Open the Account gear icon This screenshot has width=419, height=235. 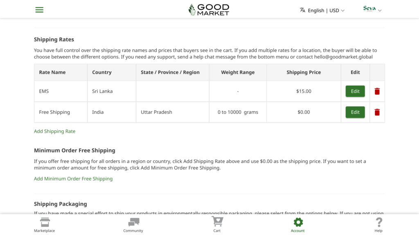(x=298, y=222)
